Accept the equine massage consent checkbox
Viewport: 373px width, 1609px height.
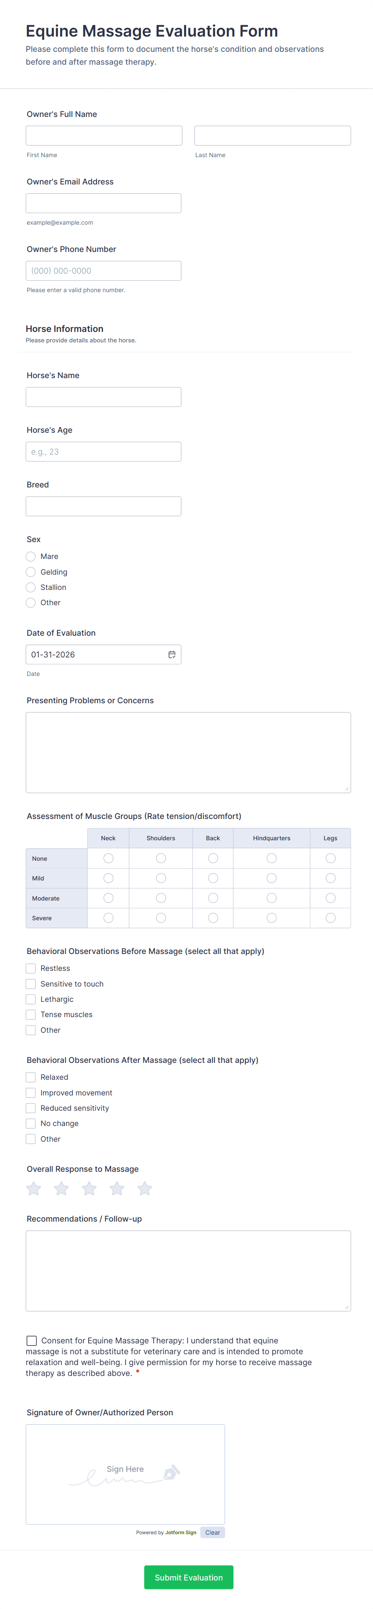click(32, 1341)
